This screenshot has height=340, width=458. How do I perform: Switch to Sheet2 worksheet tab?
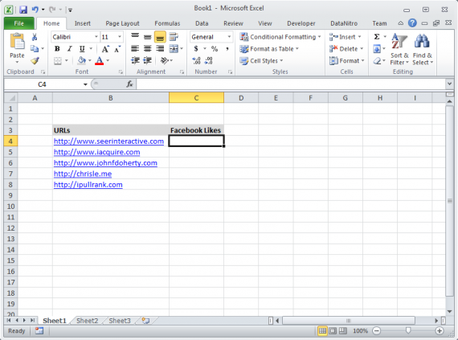(87, 321)
